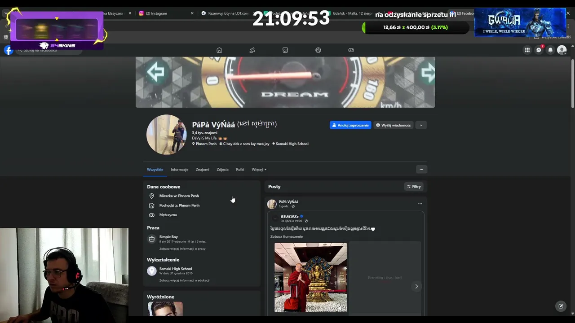The image size is (575, 323).
Task: Click the 'DaVy iS My Life' bio text
Action: tap(204, 138)
